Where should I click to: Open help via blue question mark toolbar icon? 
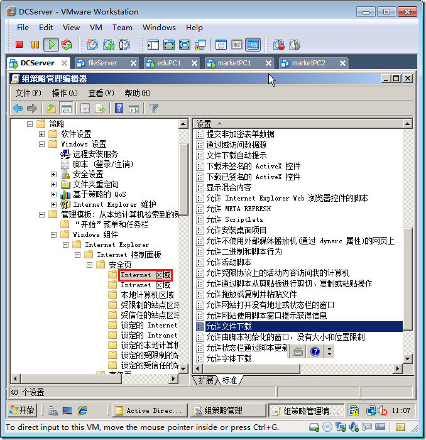(x=119, y=108)
